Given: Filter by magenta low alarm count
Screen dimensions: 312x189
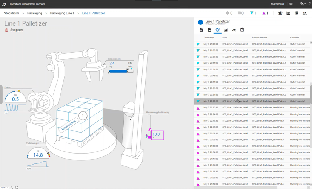Looking at the screenshot, I should click(x=265, y=13).
